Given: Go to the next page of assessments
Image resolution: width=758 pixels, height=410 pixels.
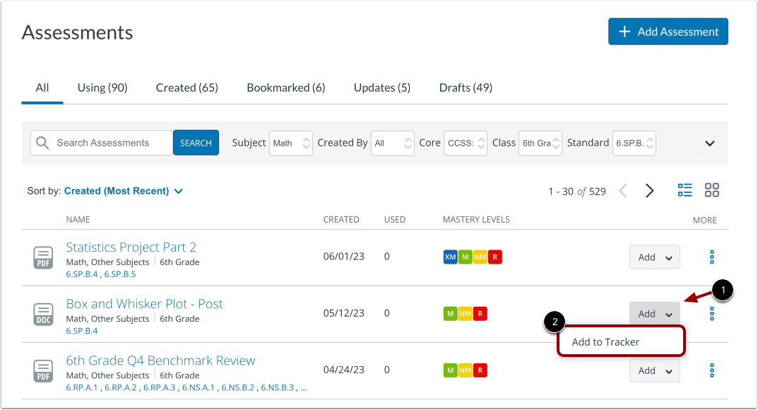Looking at the screenshot, I should point(650,191).
